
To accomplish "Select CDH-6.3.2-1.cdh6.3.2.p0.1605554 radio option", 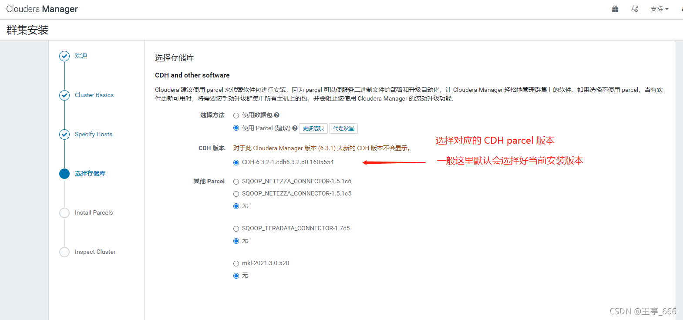I will (236, 162).
